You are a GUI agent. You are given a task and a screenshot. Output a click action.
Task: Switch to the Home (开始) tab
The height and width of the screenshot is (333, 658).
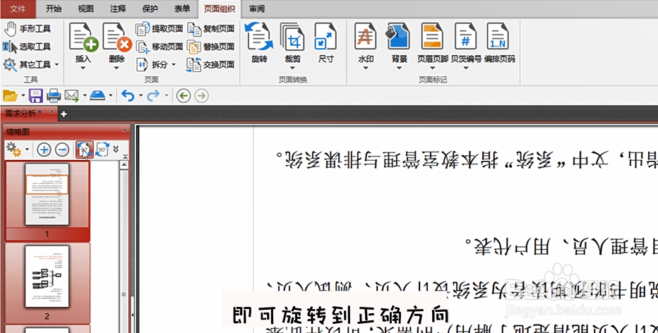click(x=53, y=8)
